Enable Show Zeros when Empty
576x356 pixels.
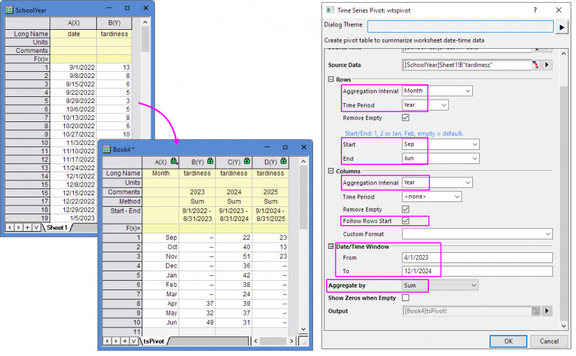406,298
